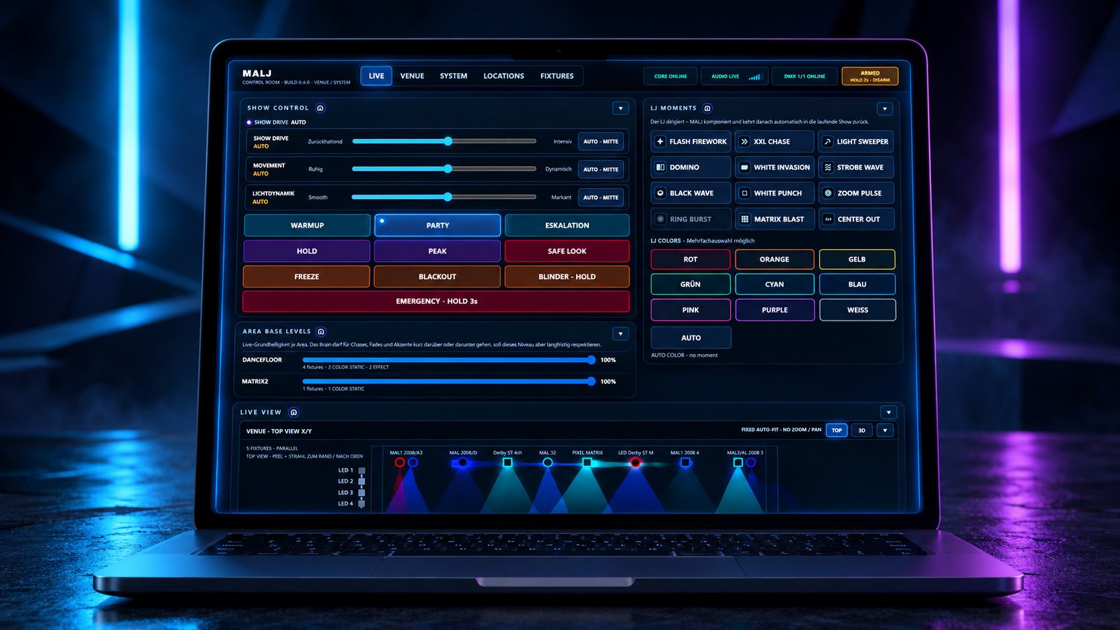
Task: Trigger the Strobe Wave moment
Action: click(856, 167)
